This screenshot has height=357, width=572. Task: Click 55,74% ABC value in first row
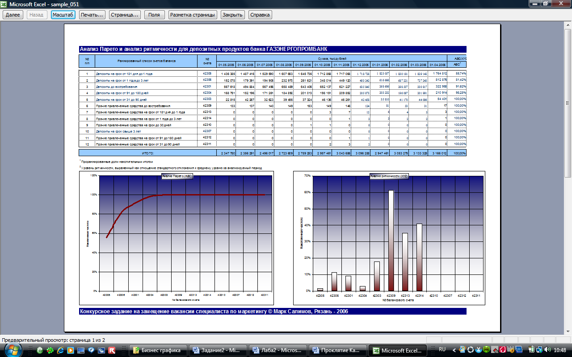click(459, 73)
